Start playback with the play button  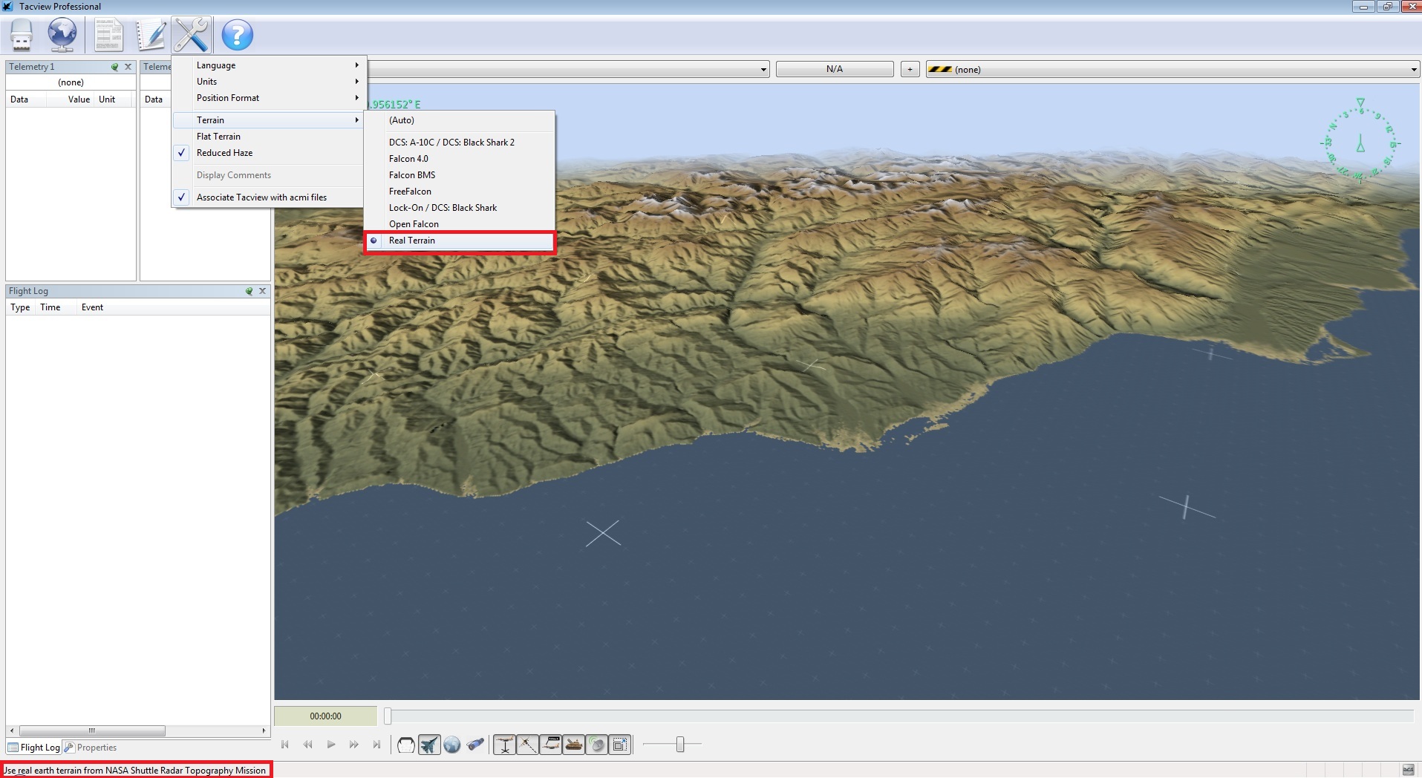coord(331,745)
